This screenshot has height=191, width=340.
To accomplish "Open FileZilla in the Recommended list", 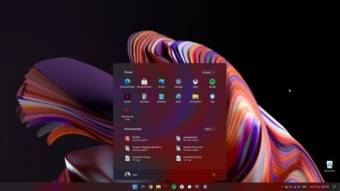I will (x=136, y=138).
